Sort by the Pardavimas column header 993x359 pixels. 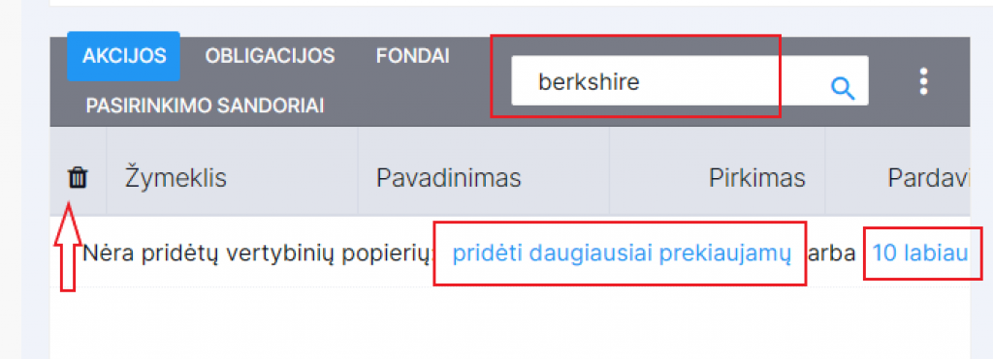click(x=928, y=178)
